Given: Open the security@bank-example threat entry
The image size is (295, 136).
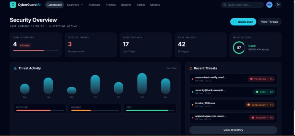Looking at the screenshot, I should click(233, 92).
